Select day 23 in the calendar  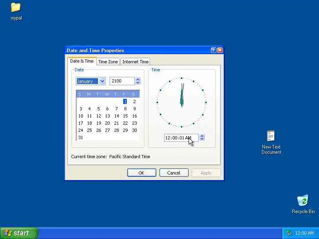pyautogui.click(x=134, y=123)
